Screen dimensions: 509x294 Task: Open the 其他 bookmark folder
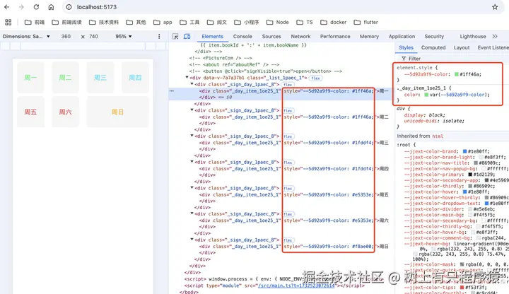[136, 22]
